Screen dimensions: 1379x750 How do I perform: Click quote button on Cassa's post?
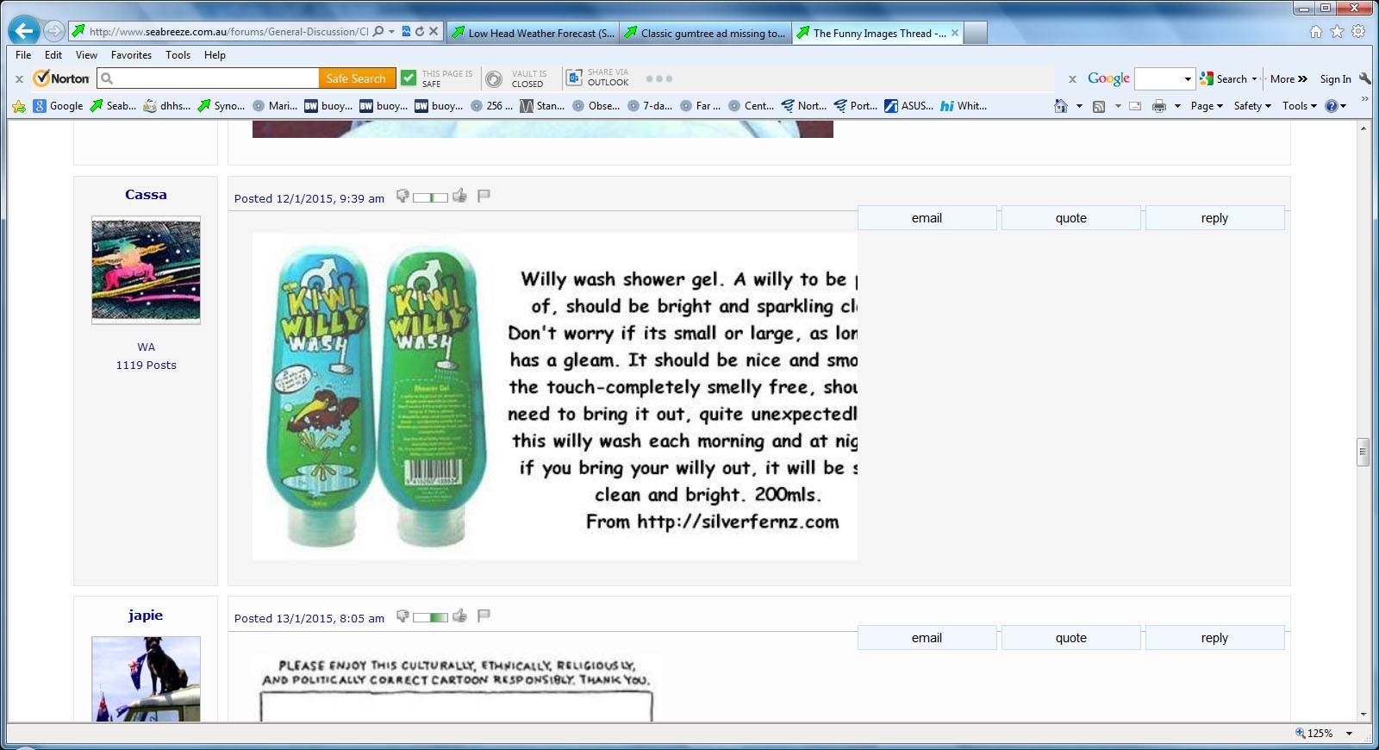click(x=1070, y=218)
